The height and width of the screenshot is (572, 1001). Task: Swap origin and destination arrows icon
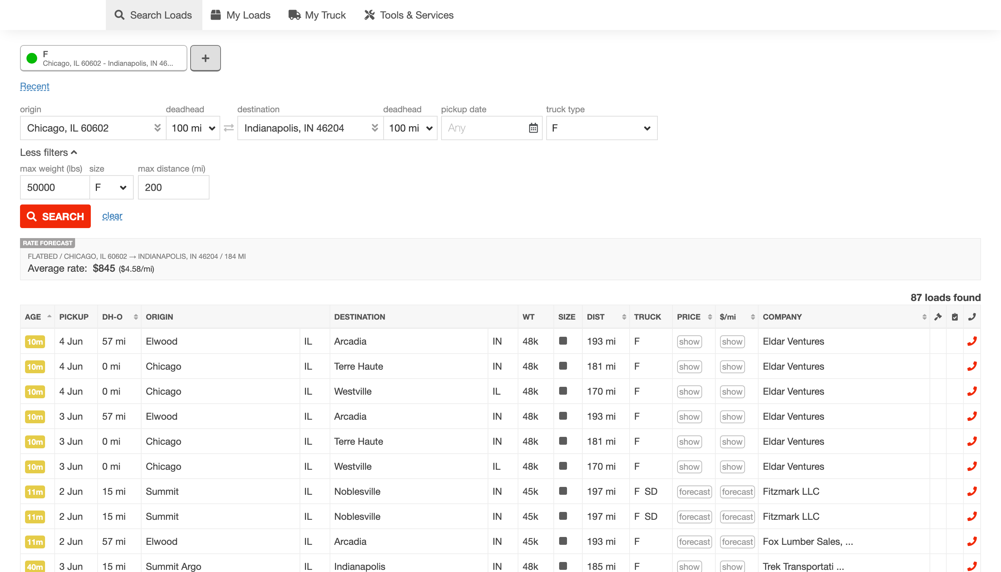click(x=229, y=128)
